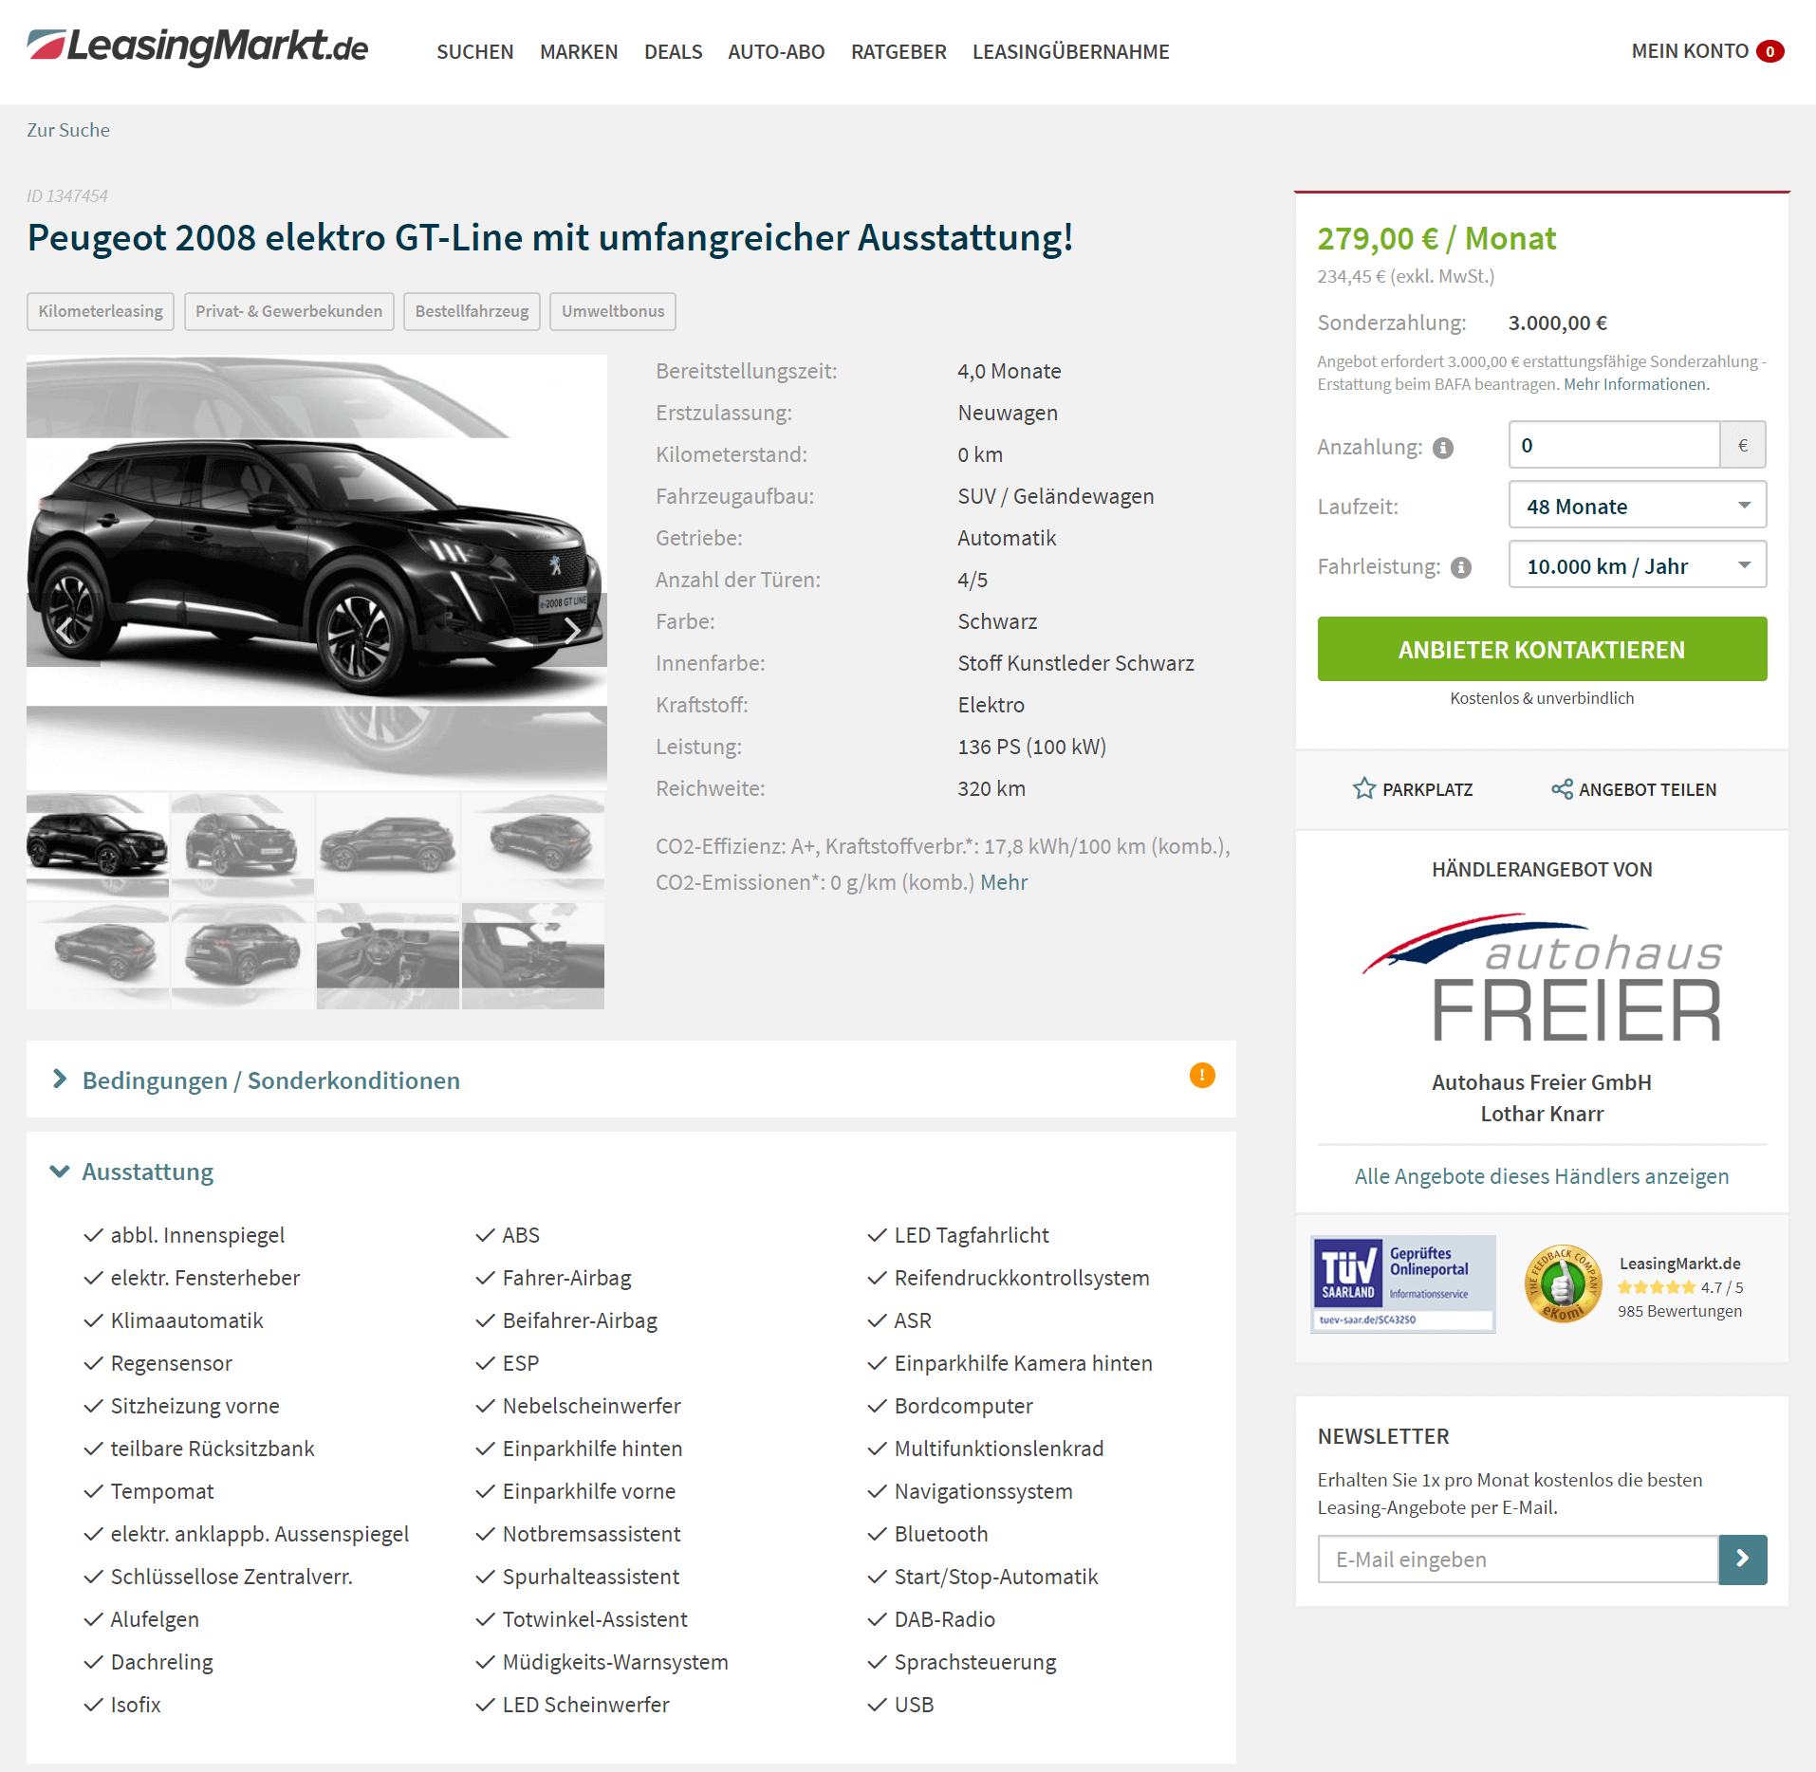Click the LeasingMarkt.de logo
This screenshot has height=1772, width=1816.
197,46
